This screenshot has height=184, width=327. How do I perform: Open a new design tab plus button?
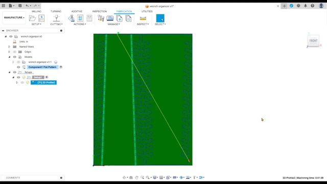tap(284, 6)
